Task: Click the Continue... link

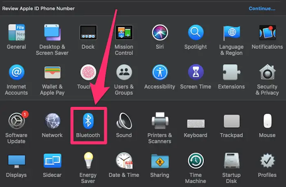Action: [262, 9]
